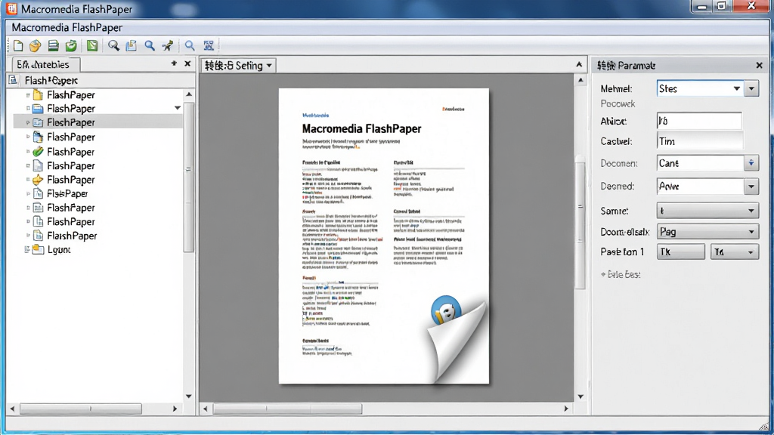The height and width of the screenshot is (435, 774).
Task: Click the preview horizontal scroll right arrow
Action: (x=566, y=409)
